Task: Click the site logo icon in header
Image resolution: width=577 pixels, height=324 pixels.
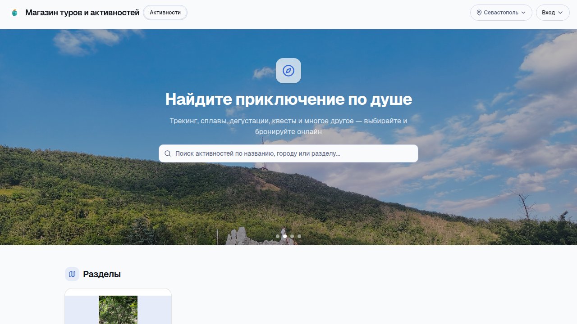Action: point(14,13)
